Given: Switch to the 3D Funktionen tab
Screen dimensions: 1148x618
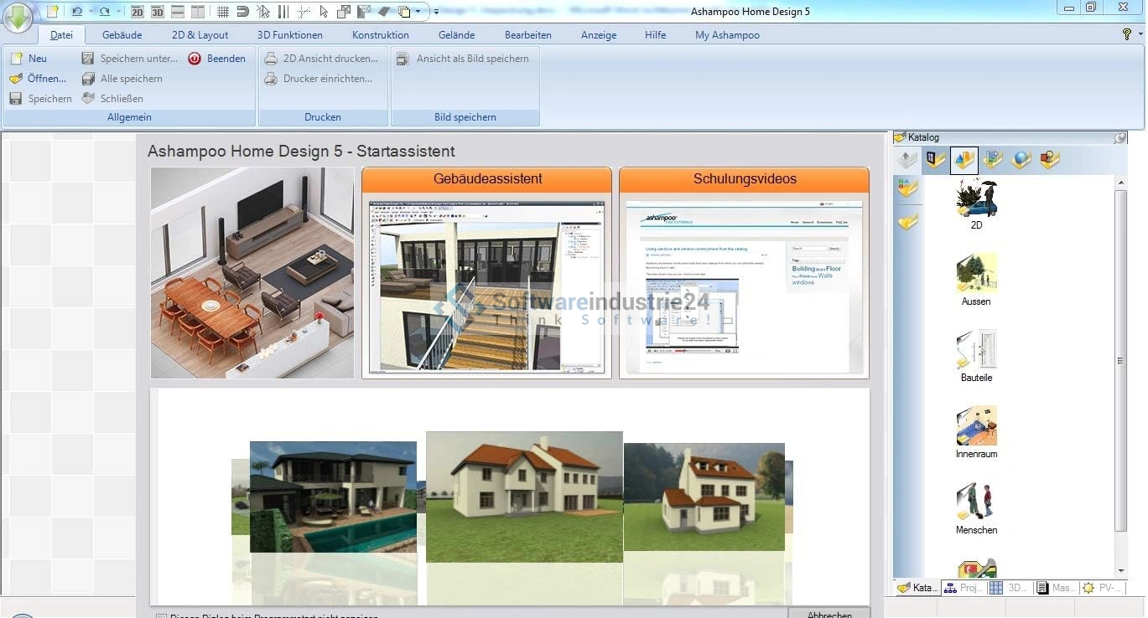Looking at the screenshot, I should (x=289, y=35).
